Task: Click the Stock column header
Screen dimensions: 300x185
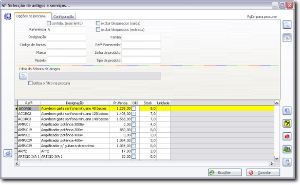Action: [x=148, y=103]
